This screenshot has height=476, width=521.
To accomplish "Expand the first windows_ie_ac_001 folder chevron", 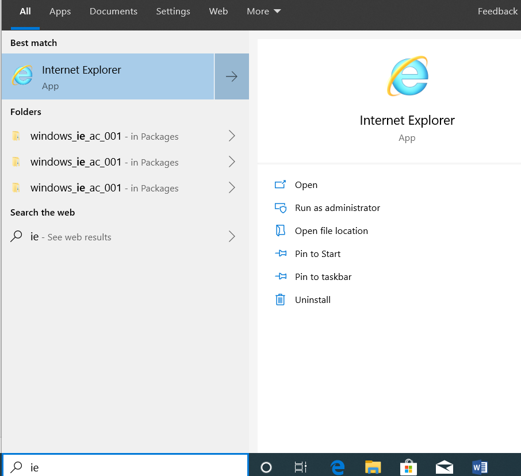I will coord(232,136).
